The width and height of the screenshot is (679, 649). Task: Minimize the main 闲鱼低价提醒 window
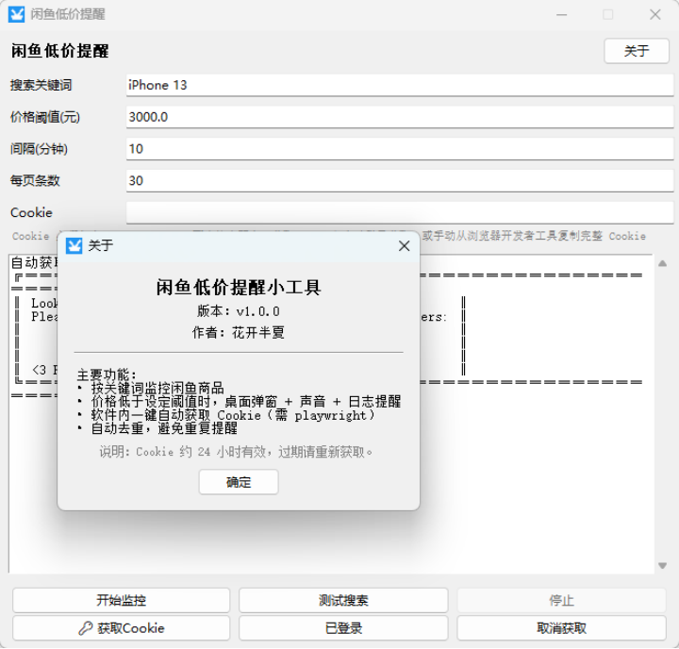[x=562, y=15]
